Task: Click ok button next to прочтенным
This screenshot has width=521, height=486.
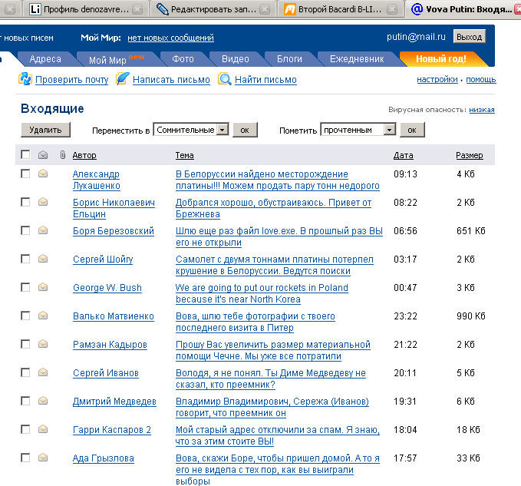Action: point(412,130)
